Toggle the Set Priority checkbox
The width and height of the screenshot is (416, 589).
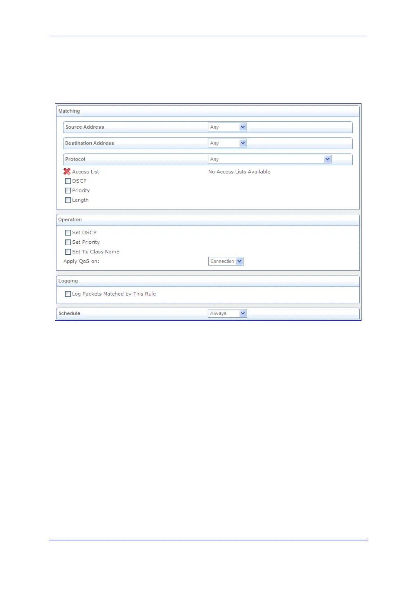tap(68, 242)
